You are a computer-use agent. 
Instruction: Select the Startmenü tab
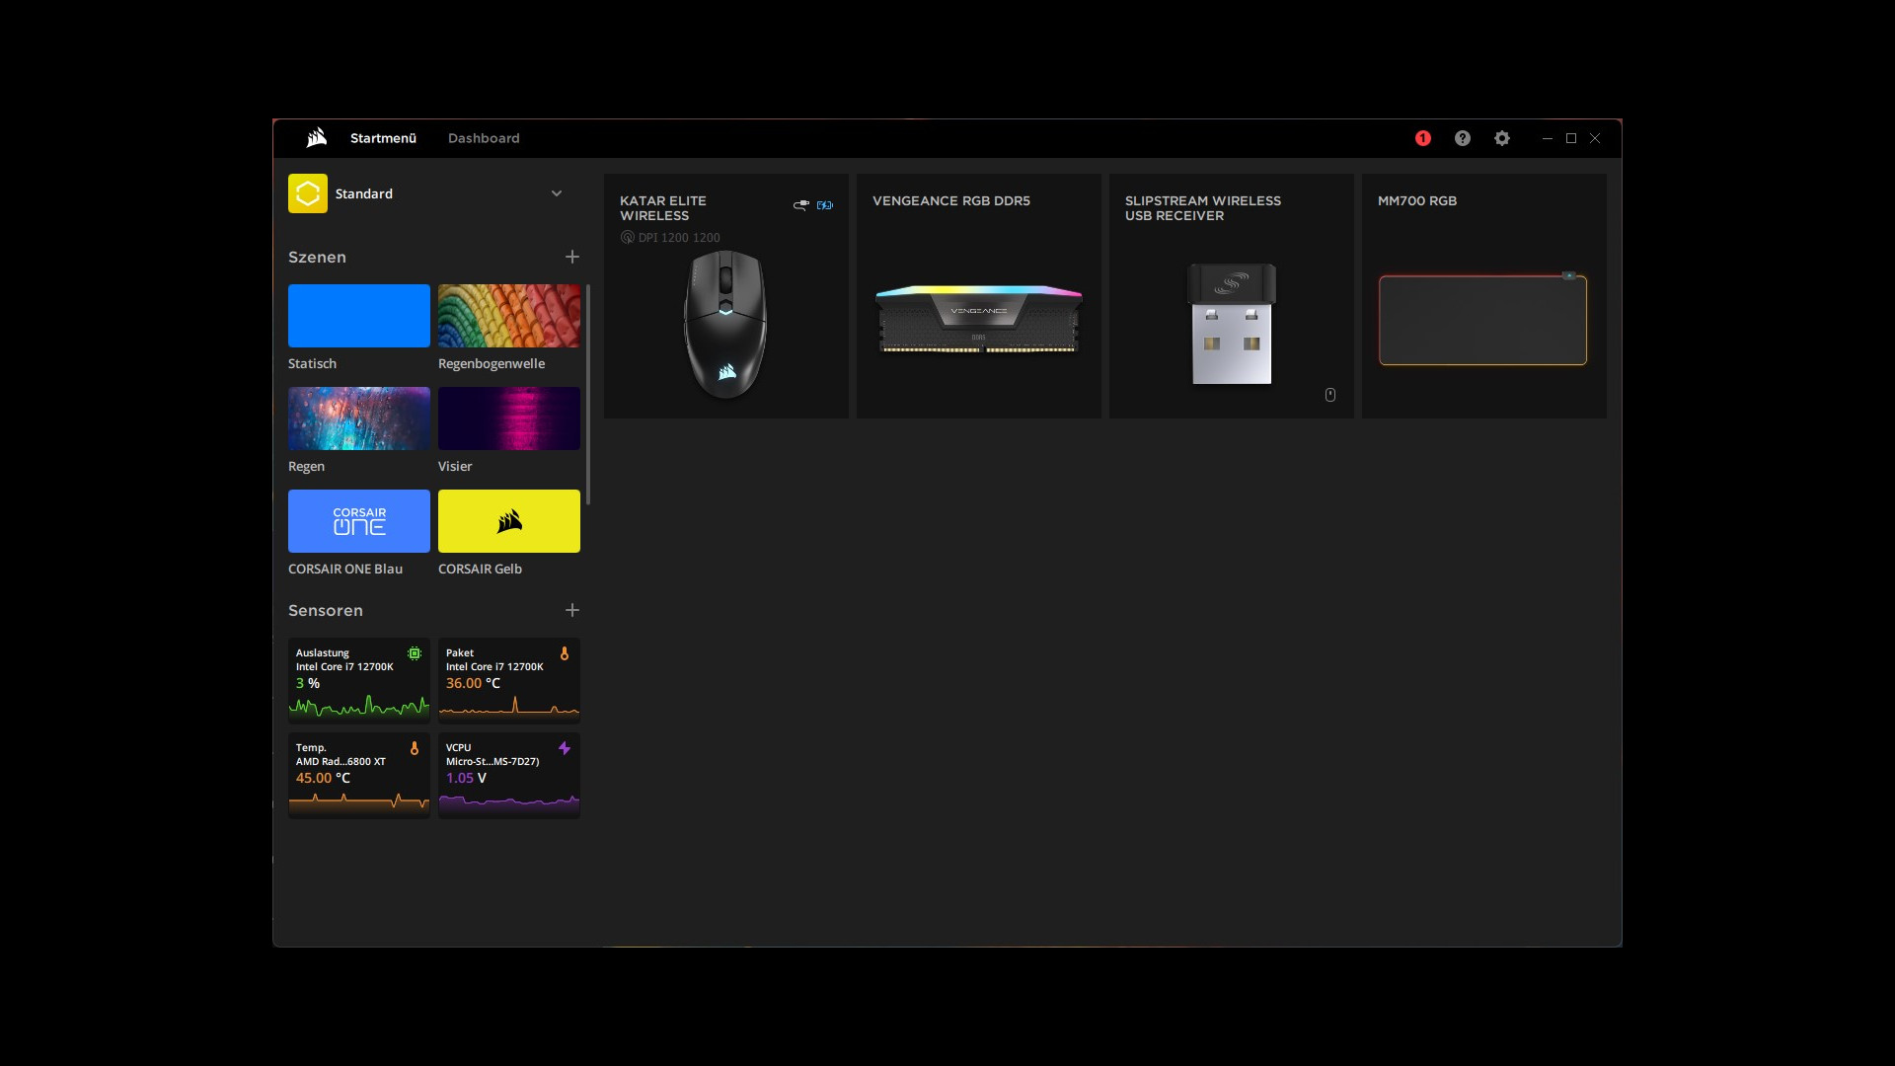tap(383, 138)
